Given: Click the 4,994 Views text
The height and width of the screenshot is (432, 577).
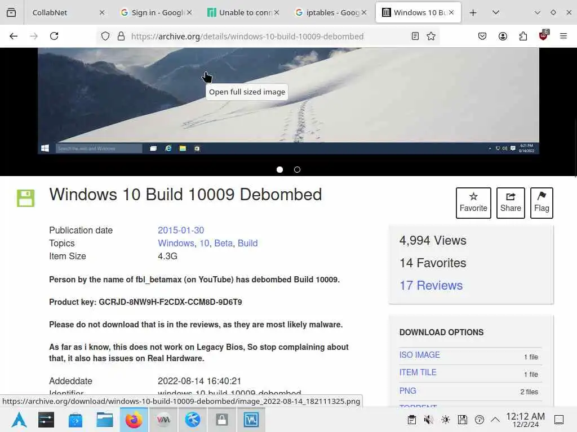Looking at the screenshot, I should click(x=433, y=240).
